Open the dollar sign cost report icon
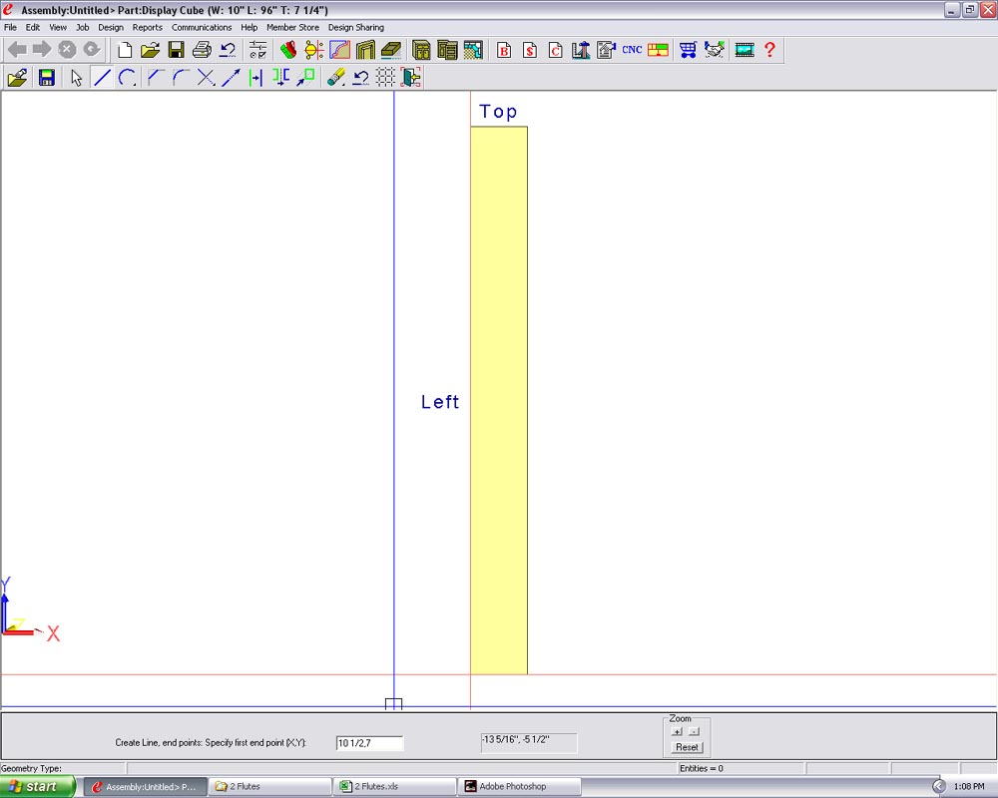 pos(530,50)
